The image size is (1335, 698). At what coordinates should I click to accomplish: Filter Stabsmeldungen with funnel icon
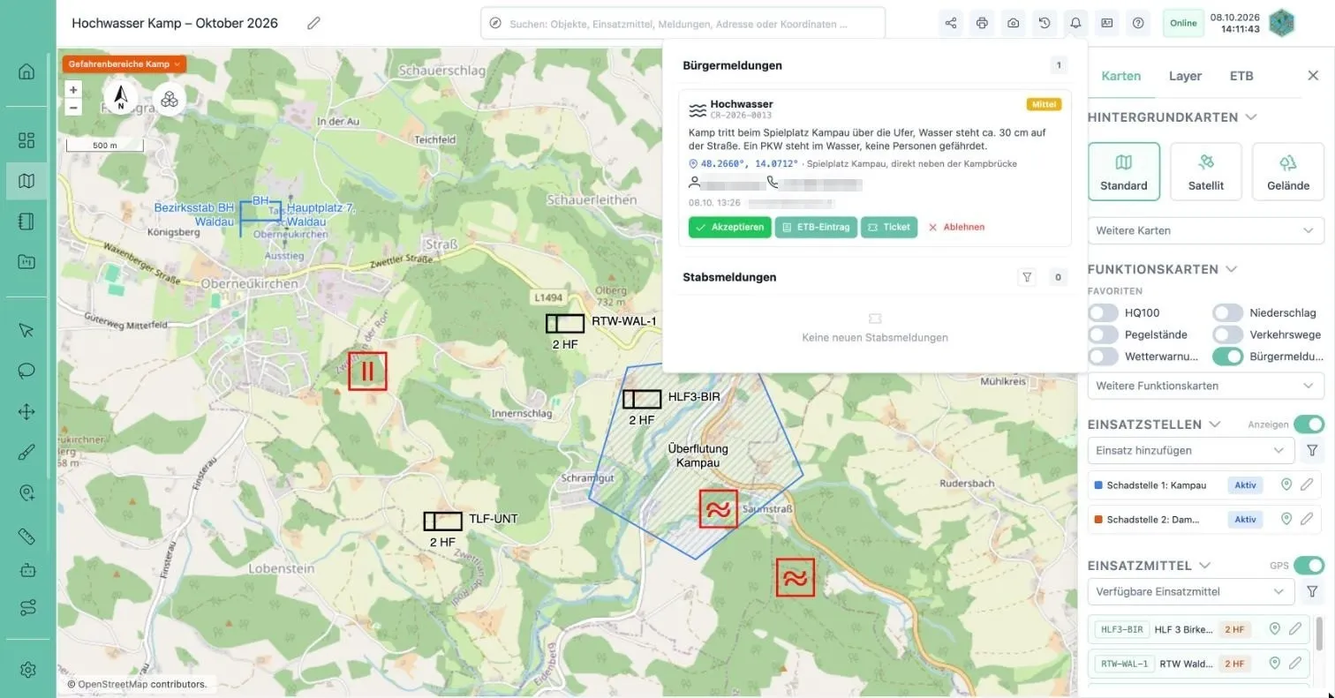click(x=1027, y=277)
